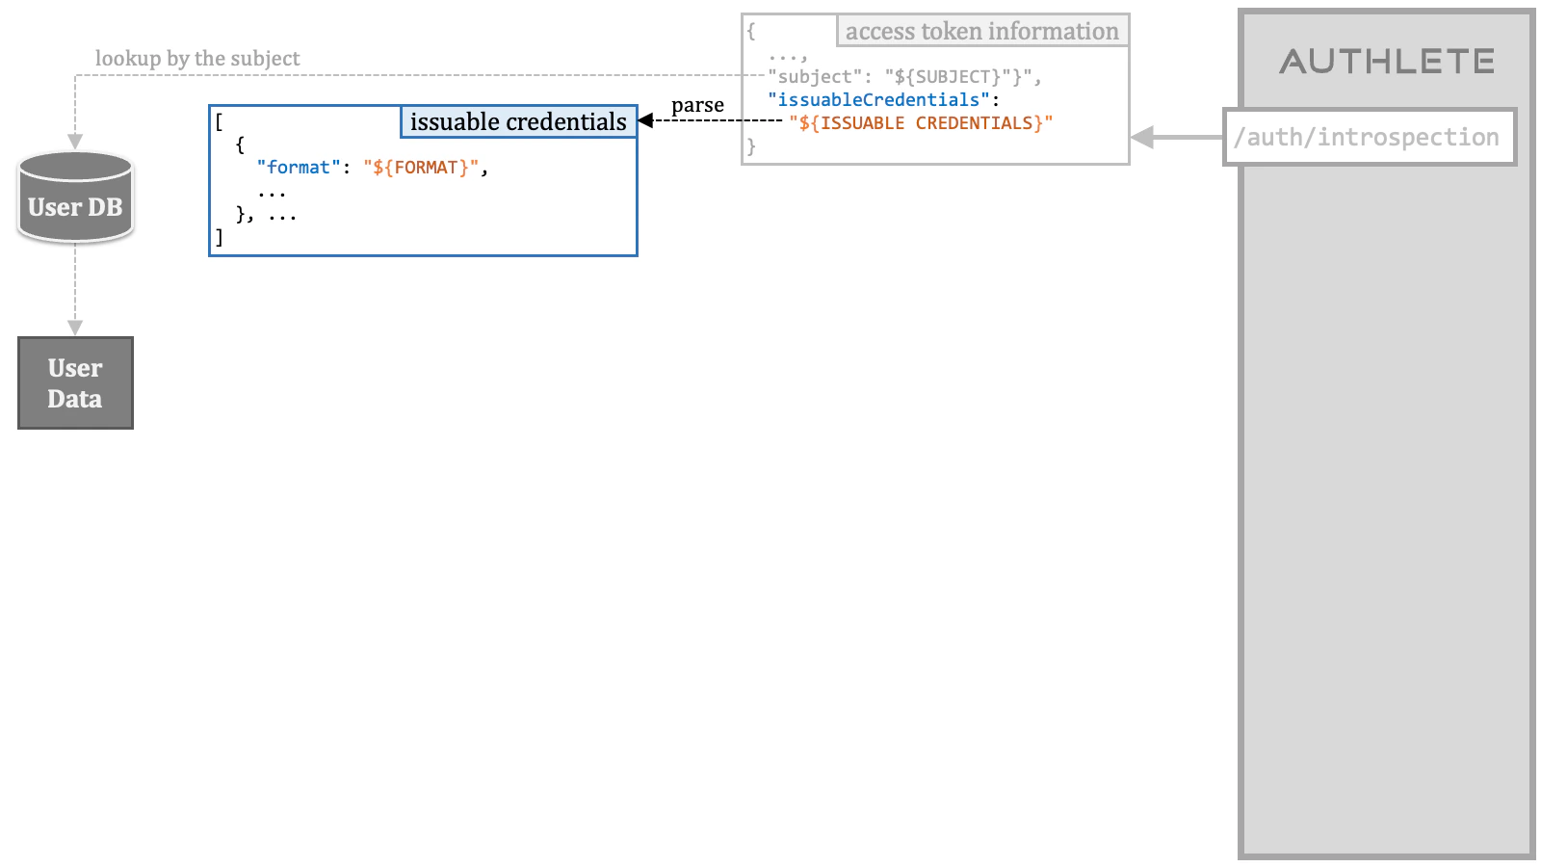Select the "${FORMAT}" value text

[421, 168]
